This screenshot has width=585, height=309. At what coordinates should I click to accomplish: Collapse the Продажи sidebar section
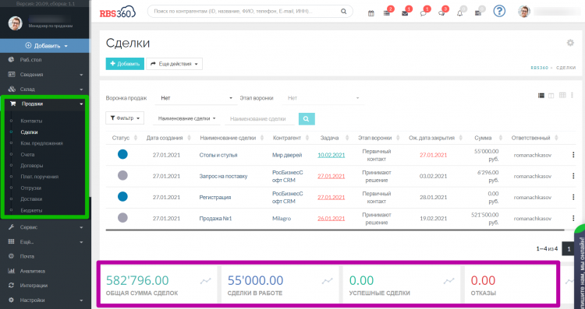click(45, 104)
